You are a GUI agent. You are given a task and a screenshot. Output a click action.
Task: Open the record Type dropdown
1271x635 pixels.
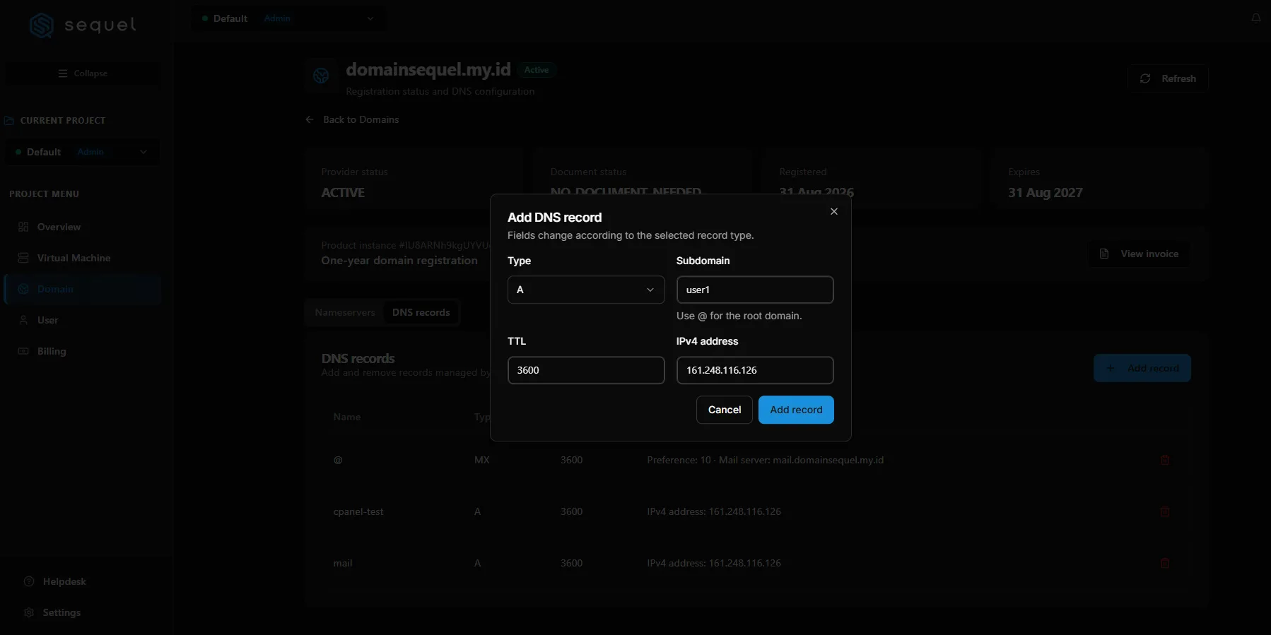pyautogui.click(x=586, y=290)
